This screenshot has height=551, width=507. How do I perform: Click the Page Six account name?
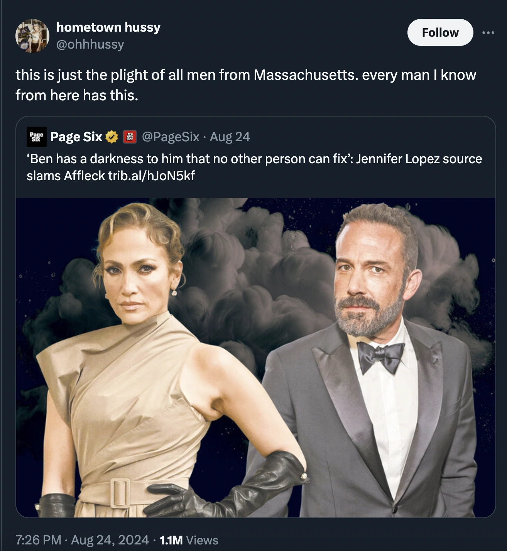pos(76,137)
